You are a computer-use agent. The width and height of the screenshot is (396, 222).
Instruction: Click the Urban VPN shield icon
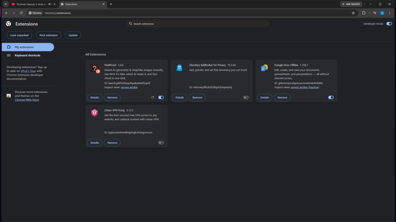94,113
